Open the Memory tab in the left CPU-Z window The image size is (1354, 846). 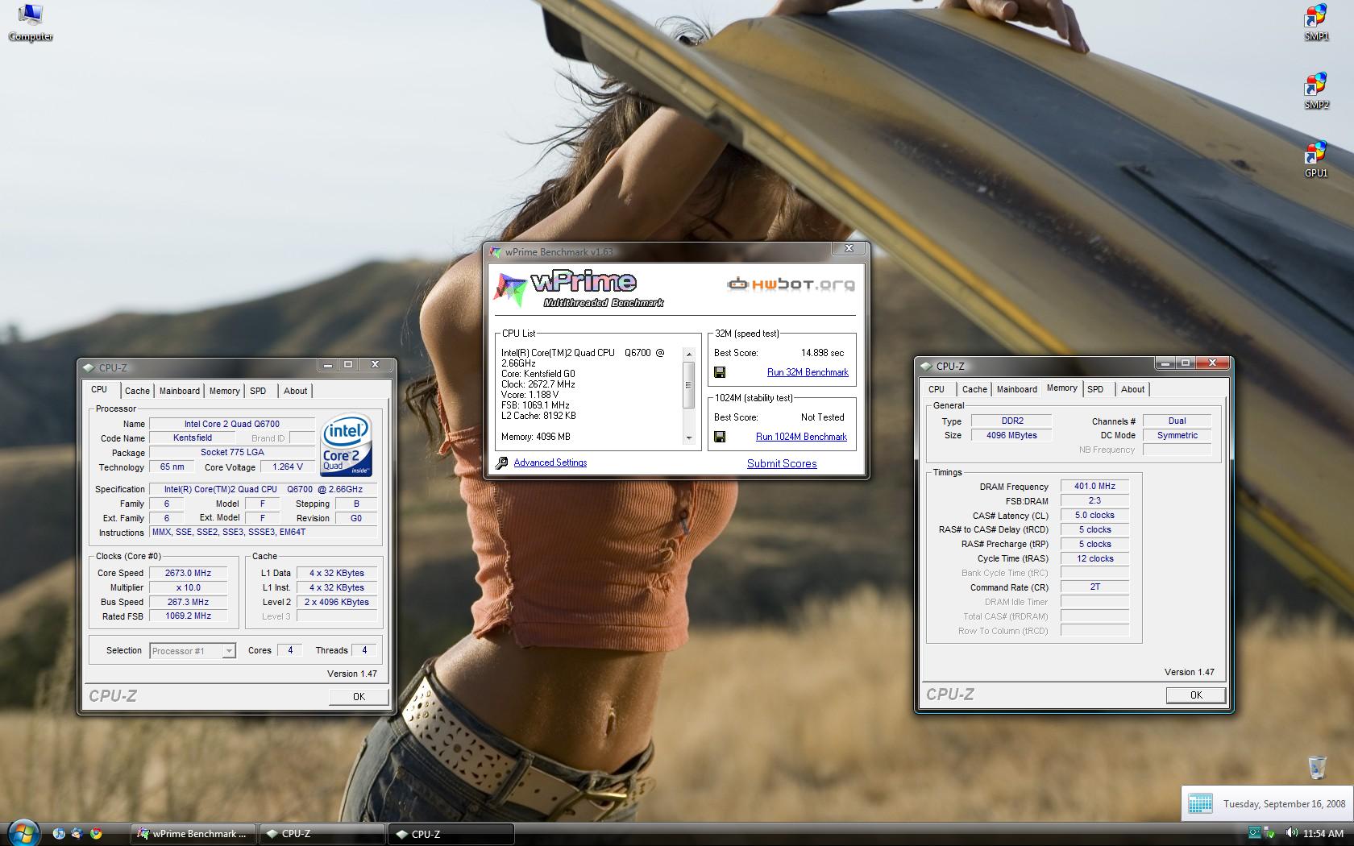pyautogui.click(x=224, y=391)
